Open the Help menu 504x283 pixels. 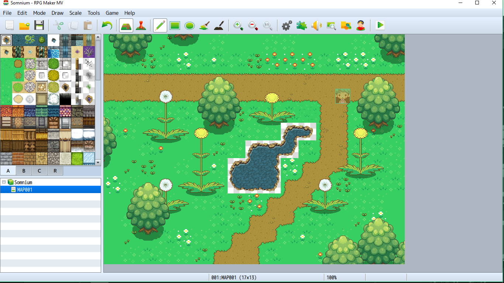pos(130,13)
